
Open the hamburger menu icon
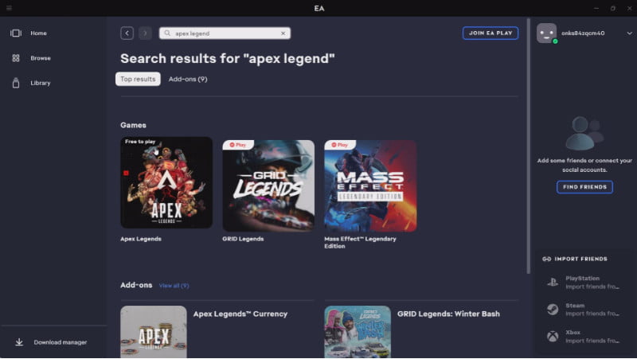9,8
